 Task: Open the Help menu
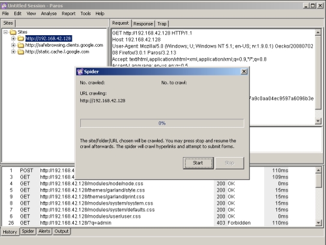coord(100,14)
